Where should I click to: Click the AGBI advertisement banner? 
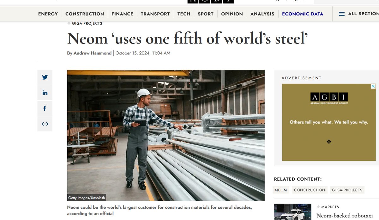click(329, 122)
